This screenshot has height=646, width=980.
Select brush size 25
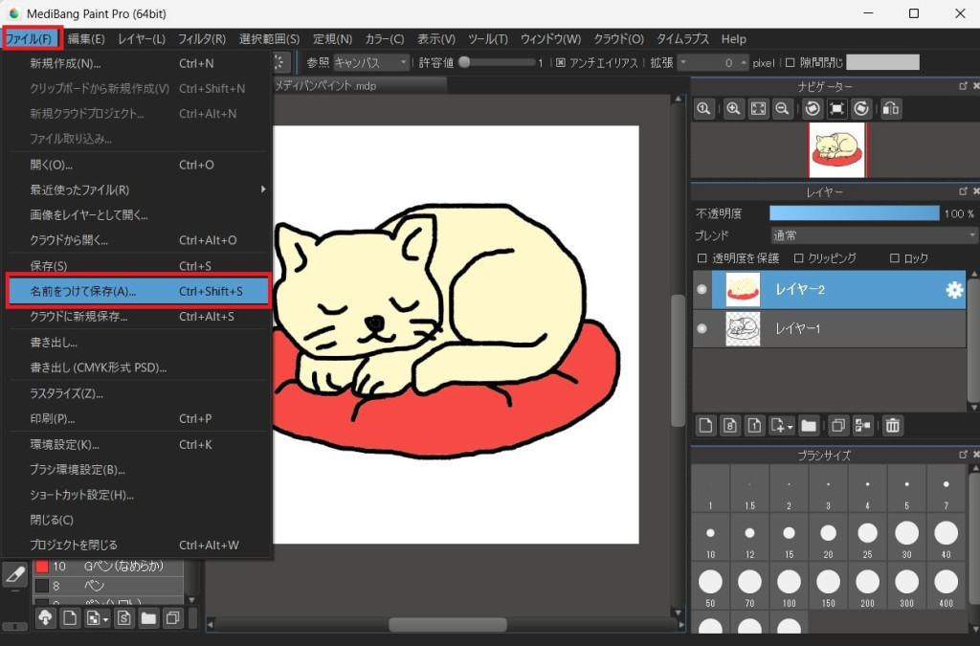867,537
